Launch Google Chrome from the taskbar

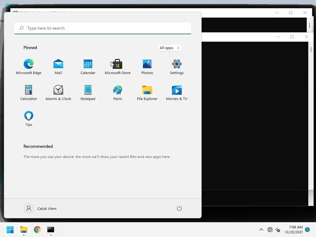pos(37,230)
